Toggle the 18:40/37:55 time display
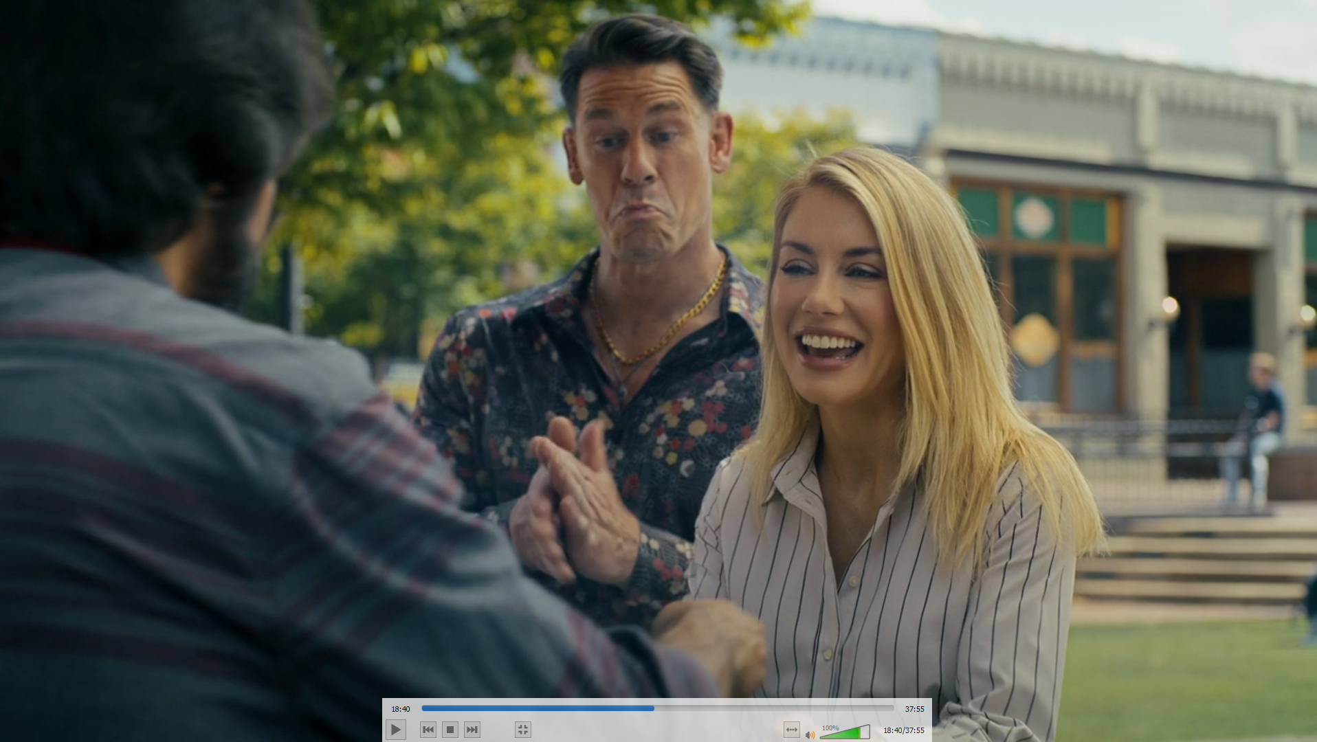This screenshot has height=742, width=1317. click(x=904, y=730)
